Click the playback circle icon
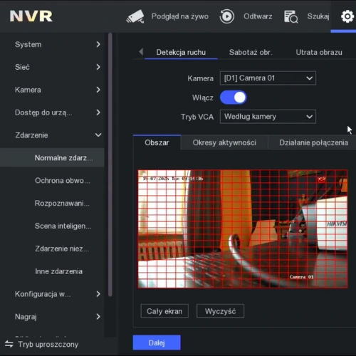The image size is (356, 356). click(226, 16)
